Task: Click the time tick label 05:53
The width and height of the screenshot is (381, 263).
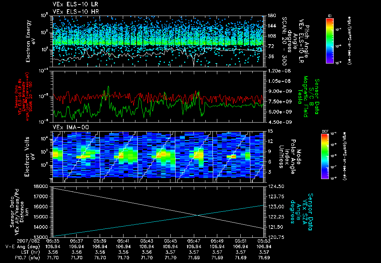Action: coord(264,241)
